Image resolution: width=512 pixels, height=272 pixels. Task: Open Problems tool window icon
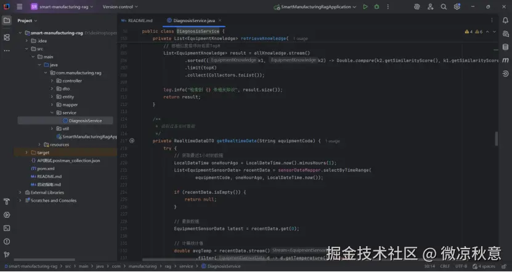point(7,242)
